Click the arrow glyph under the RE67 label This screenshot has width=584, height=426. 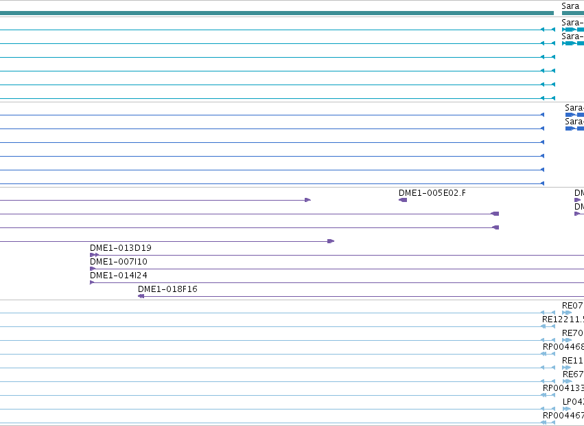pyautogui.click(x=568, y=381)
